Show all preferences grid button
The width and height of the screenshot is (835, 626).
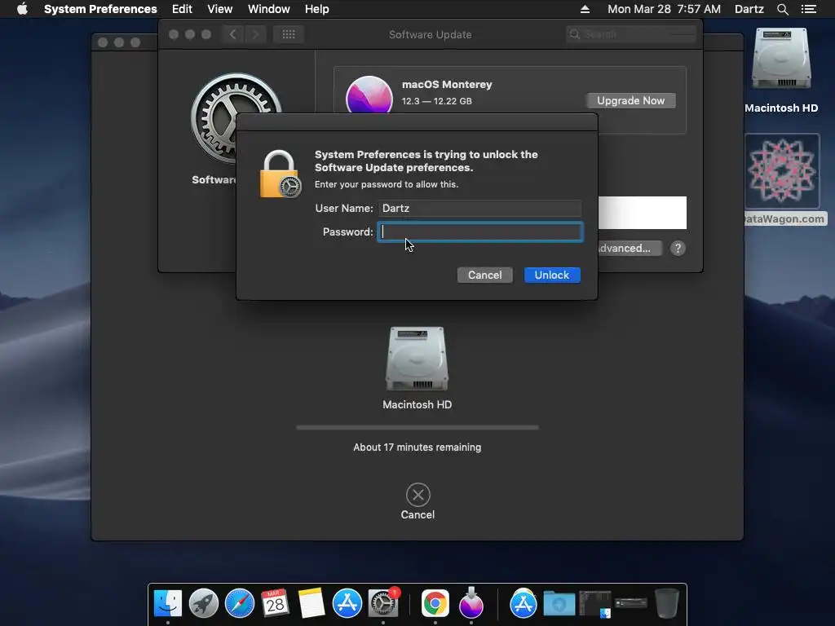coord(289,34)
